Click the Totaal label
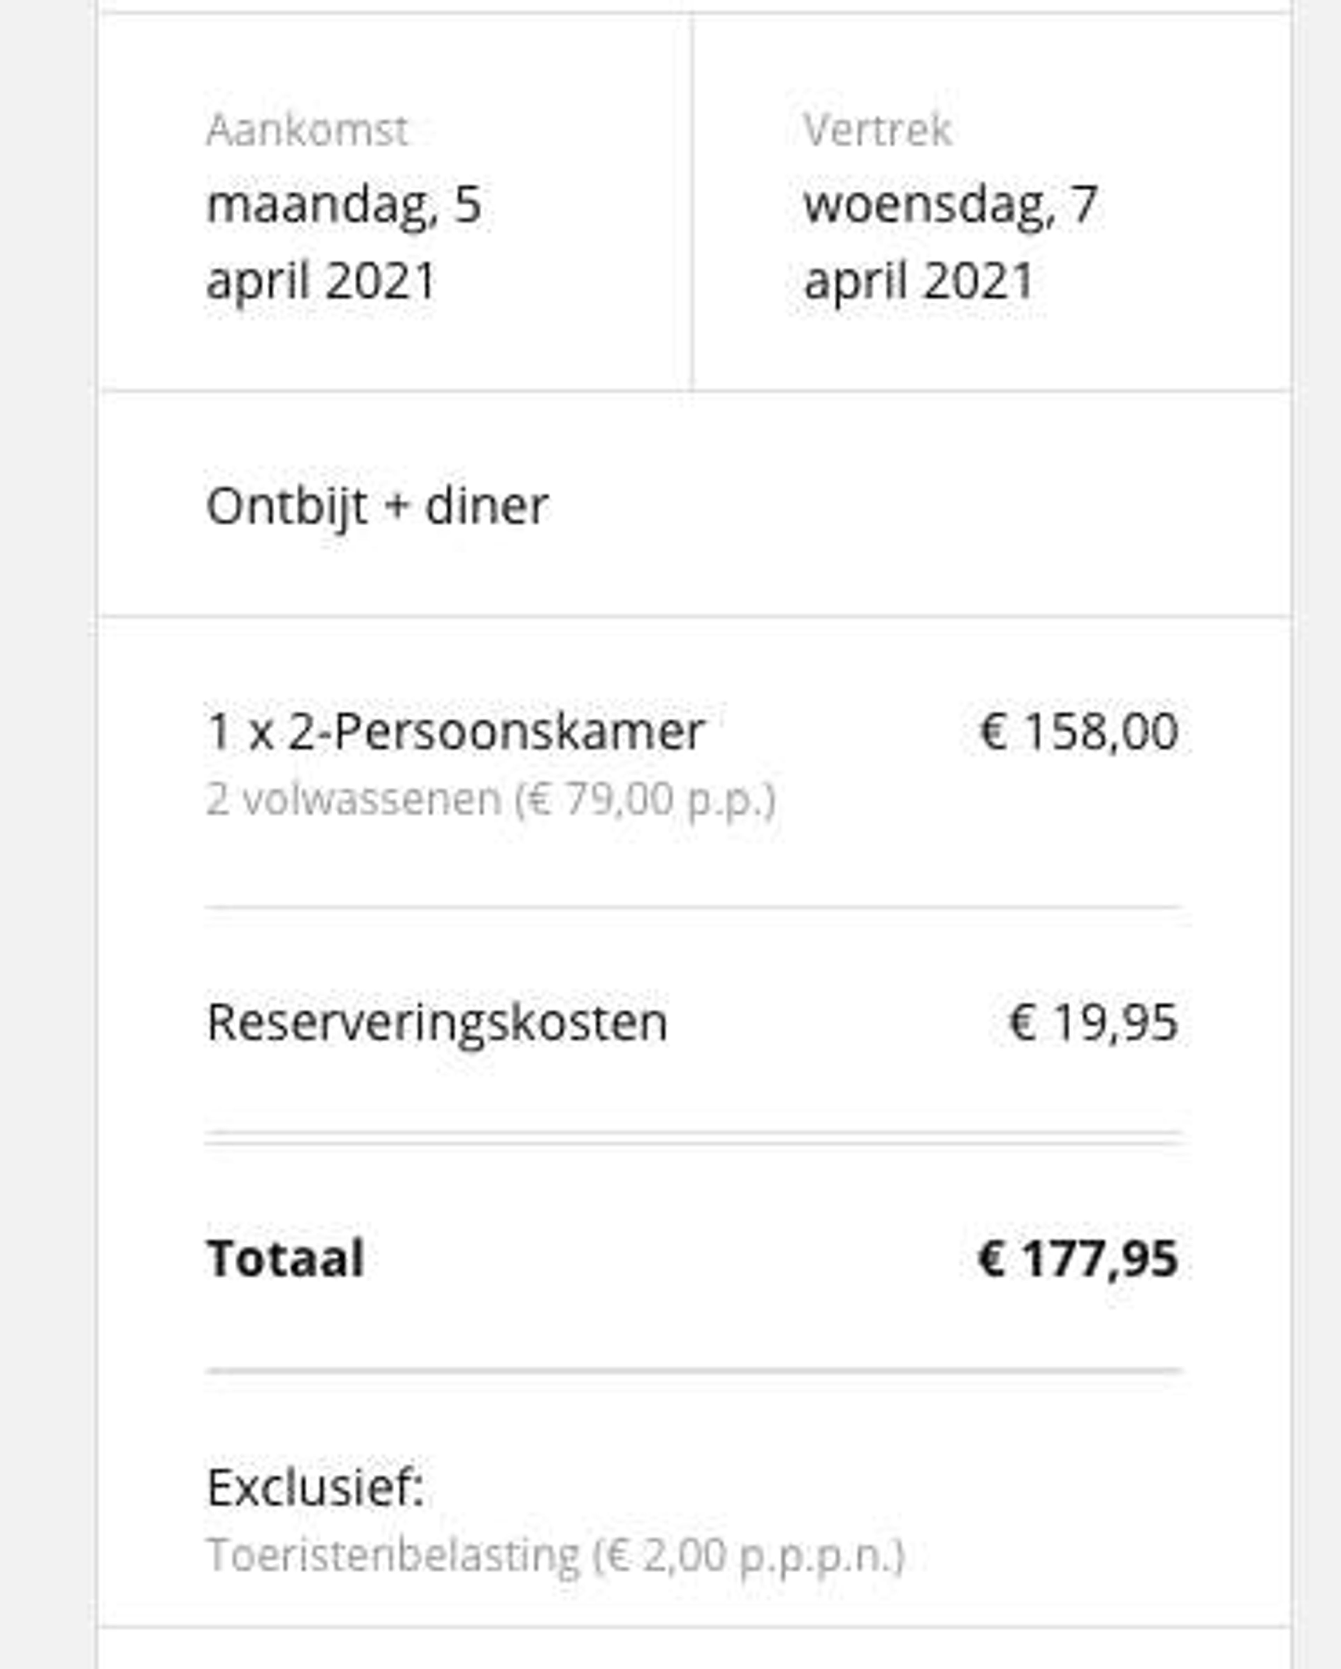The height and width of the screenshot is (1669, 1341). click(285, 1258)
